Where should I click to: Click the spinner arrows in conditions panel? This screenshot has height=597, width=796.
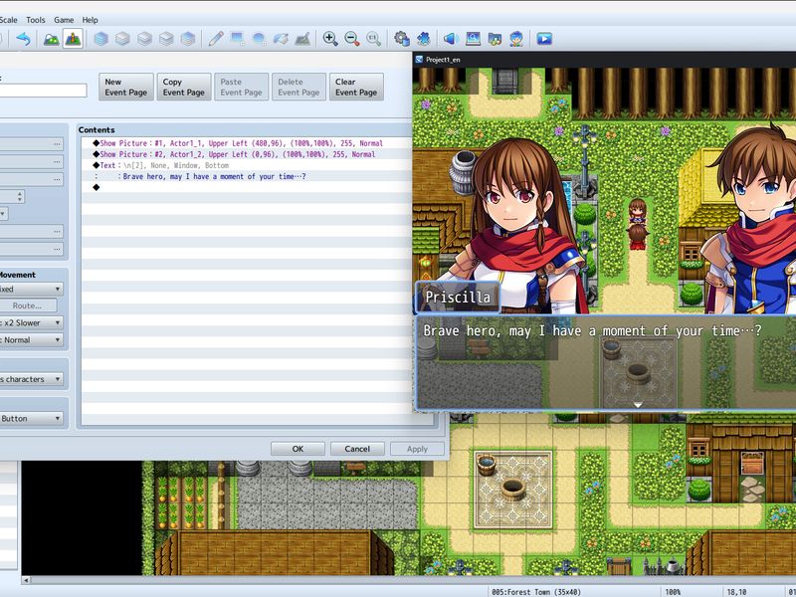(20, 196)
